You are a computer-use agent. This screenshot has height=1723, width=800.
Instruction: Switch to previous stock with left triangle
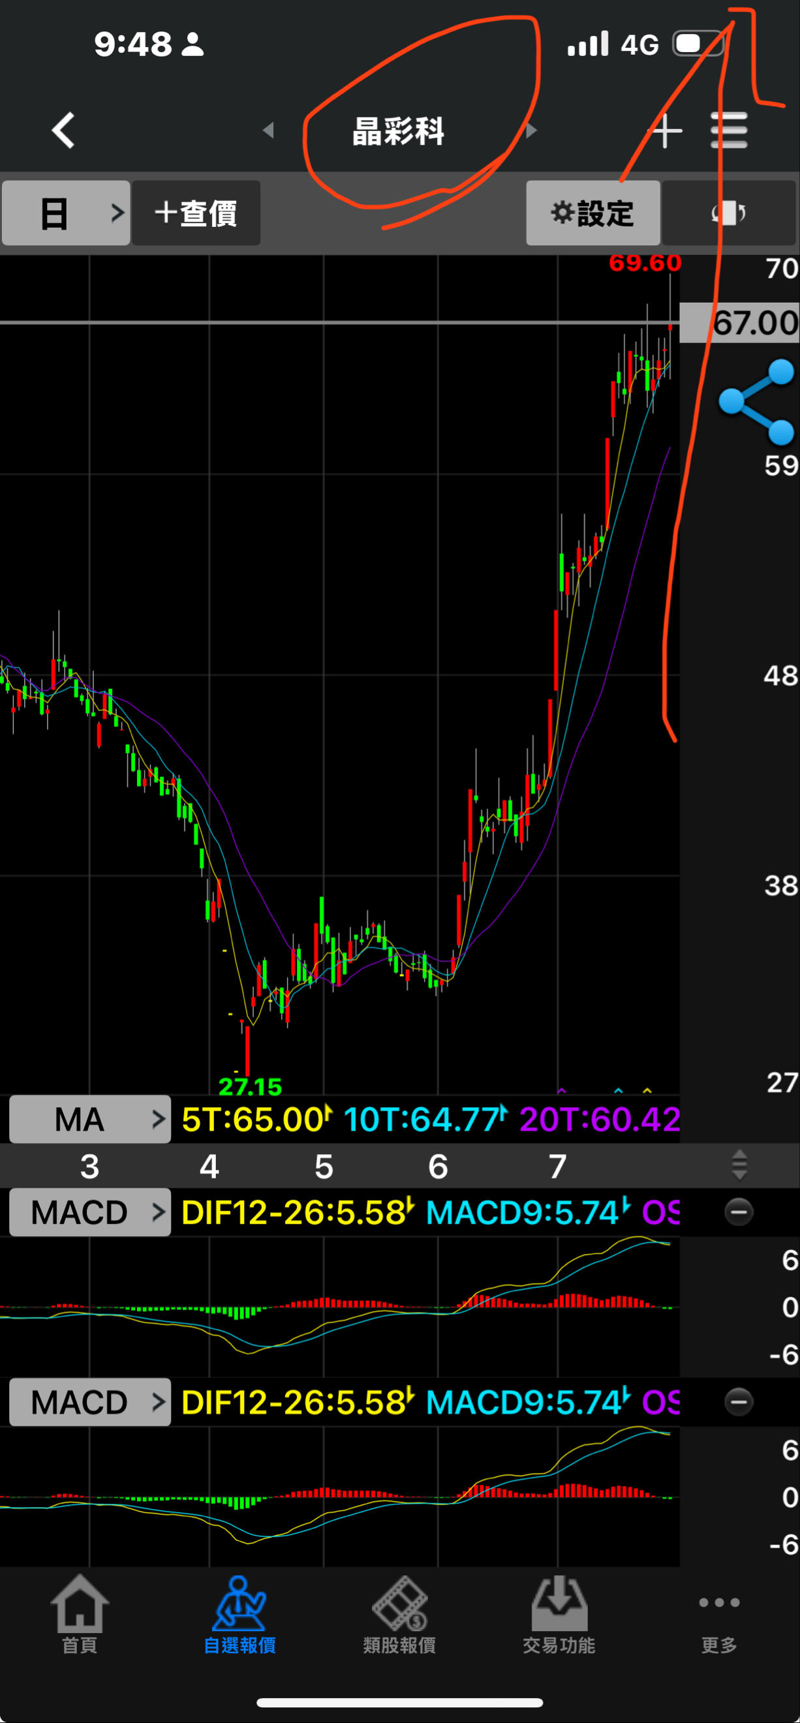click(x=268, y=130)
